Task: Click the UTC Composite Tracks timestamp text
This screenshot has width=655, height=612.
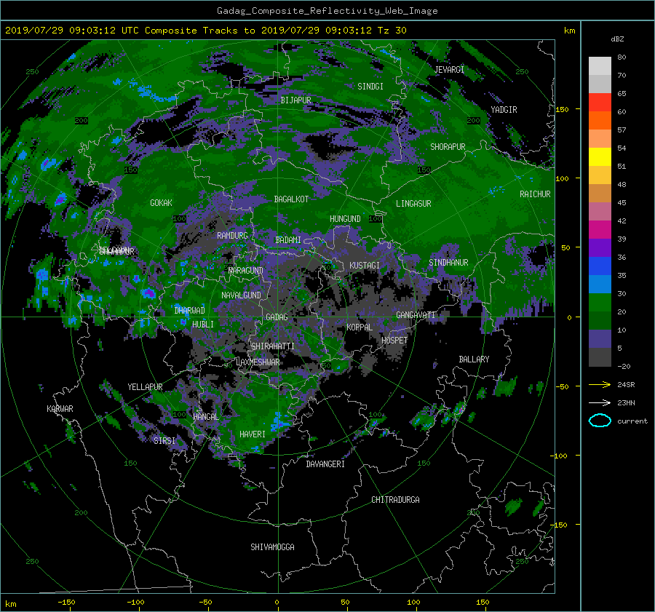Action: tap(206, 31)
